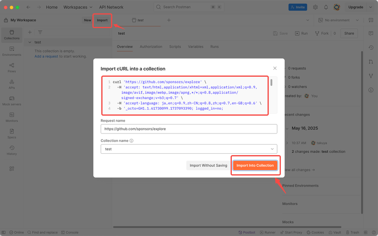
Task: Click Import Without Saving button
Action: [208, 166]
